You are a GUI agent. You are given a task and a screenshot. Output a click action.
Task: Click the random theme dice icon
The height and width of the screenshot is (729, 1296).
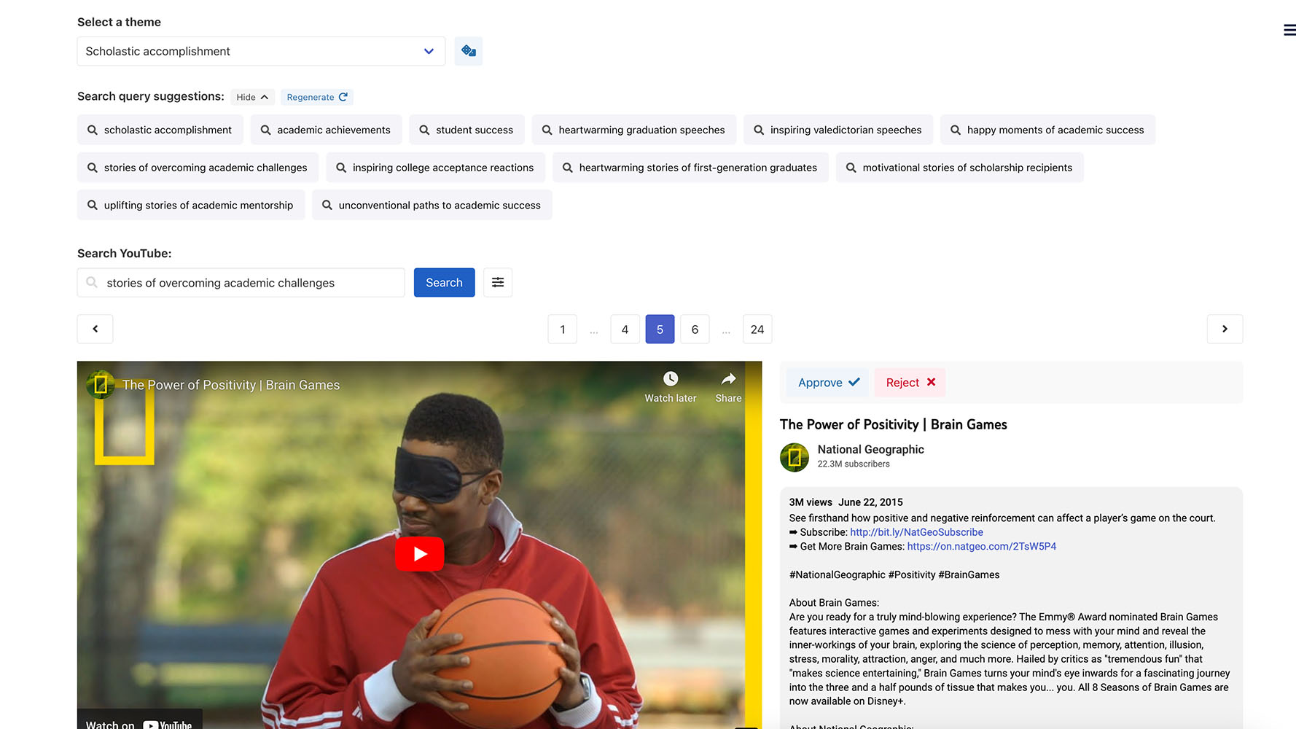468,51
